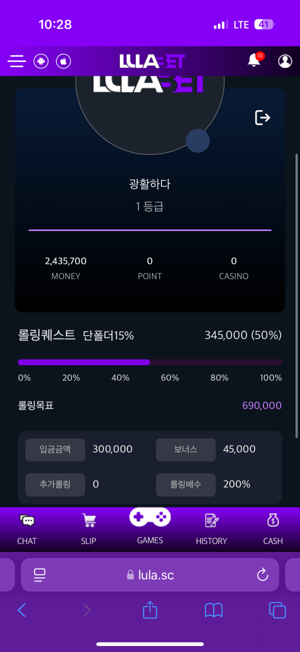
Task: Open the user profile icon
Action: click(x=285, y=61)
